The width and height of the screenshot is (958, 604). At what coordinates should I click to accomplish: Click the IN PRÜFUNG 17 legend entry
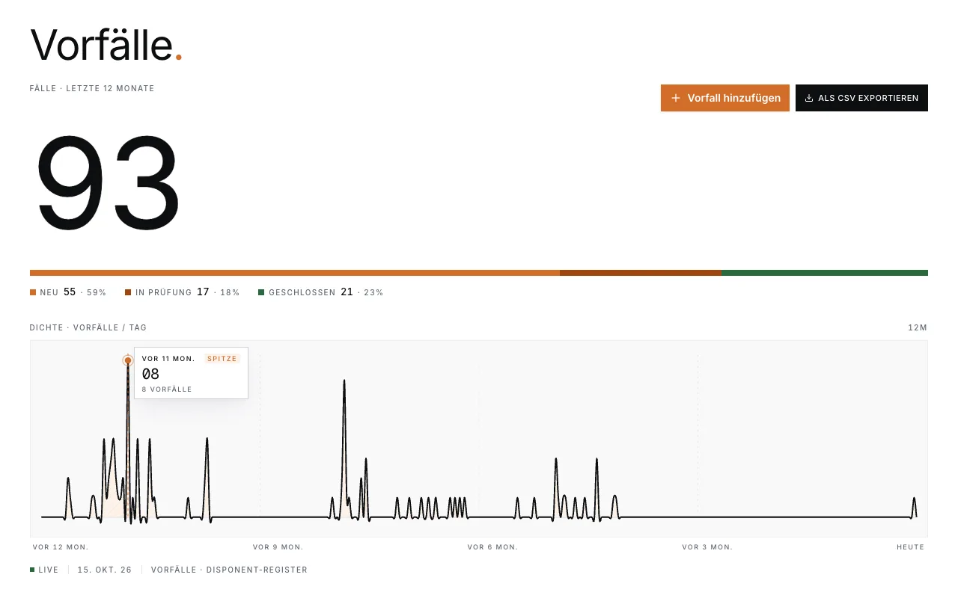183,292
